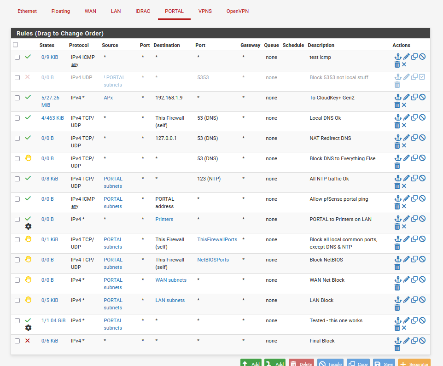Click the 'LAN subnets' destination link
This screenshot has height=366, width=443.
[x=170, y=301]
